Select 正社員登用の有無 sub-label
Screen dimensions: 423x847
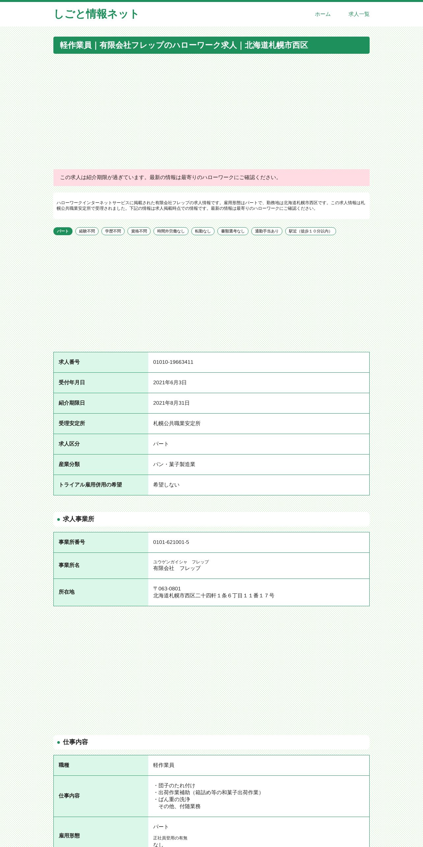coord(170,838)
